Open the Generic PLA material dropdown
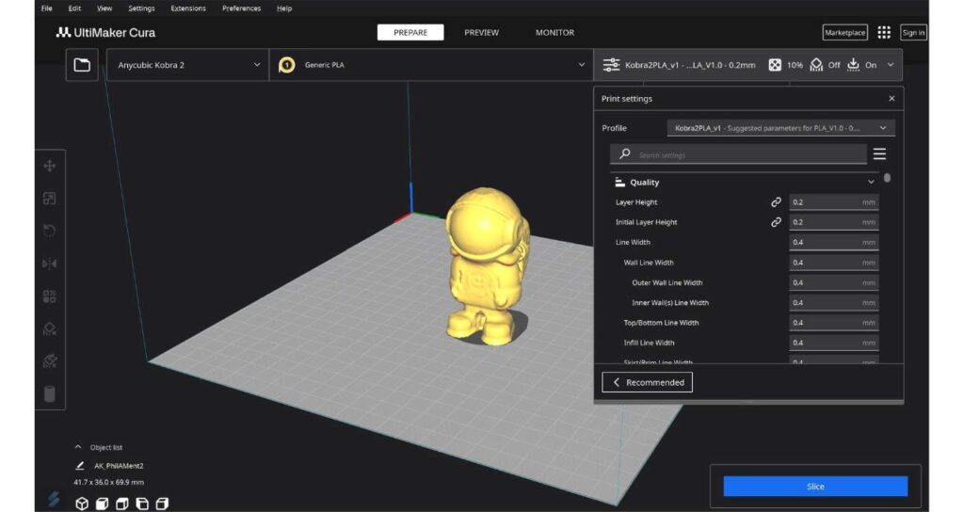Viewport: 964px width, 512px height. point(431,65)
